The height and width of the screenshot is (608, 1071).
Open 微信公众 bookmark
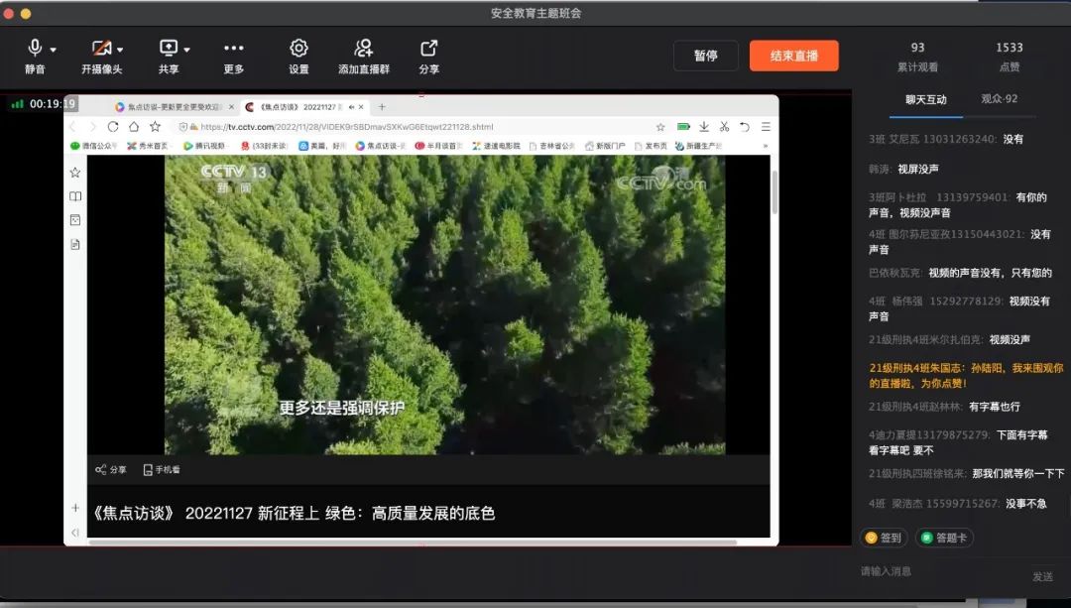point(94,146)
